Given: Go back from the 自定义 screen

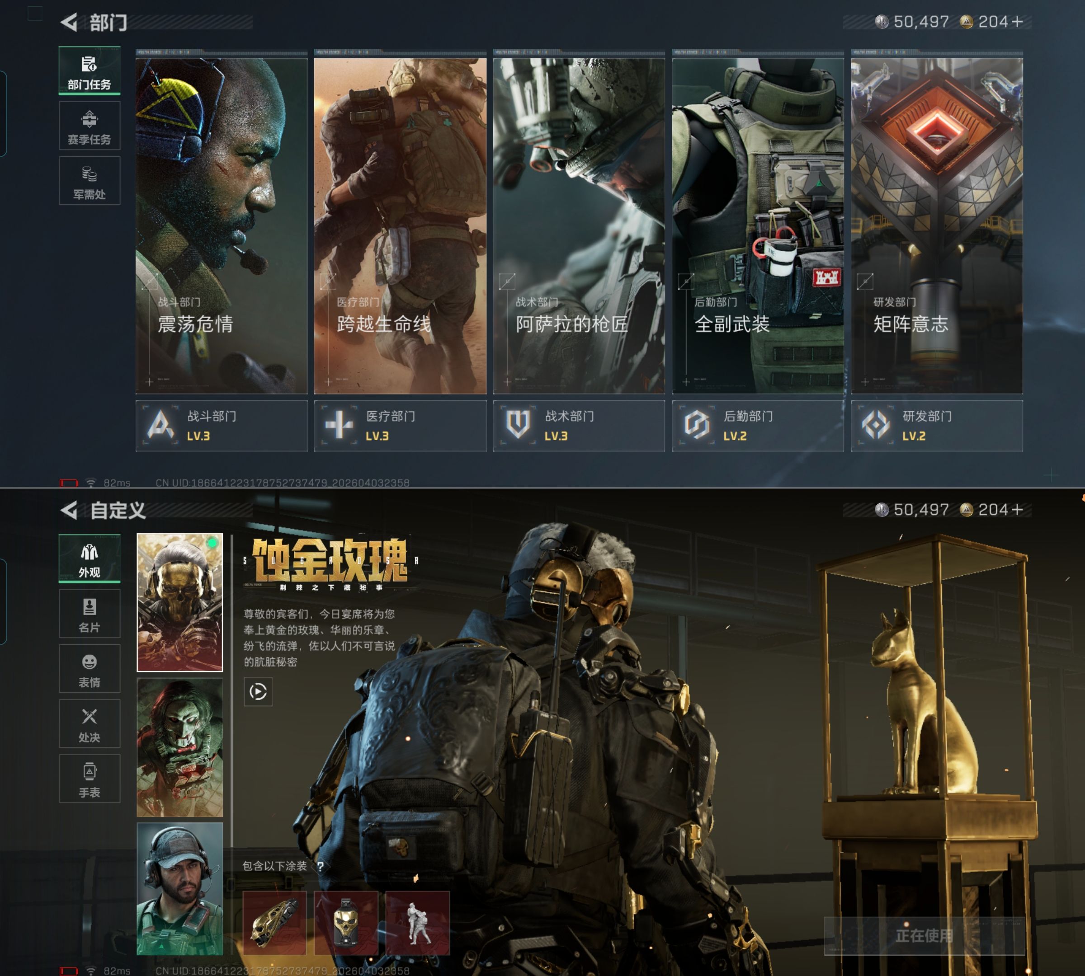Looking at the screenshot, I should (69, 510).
